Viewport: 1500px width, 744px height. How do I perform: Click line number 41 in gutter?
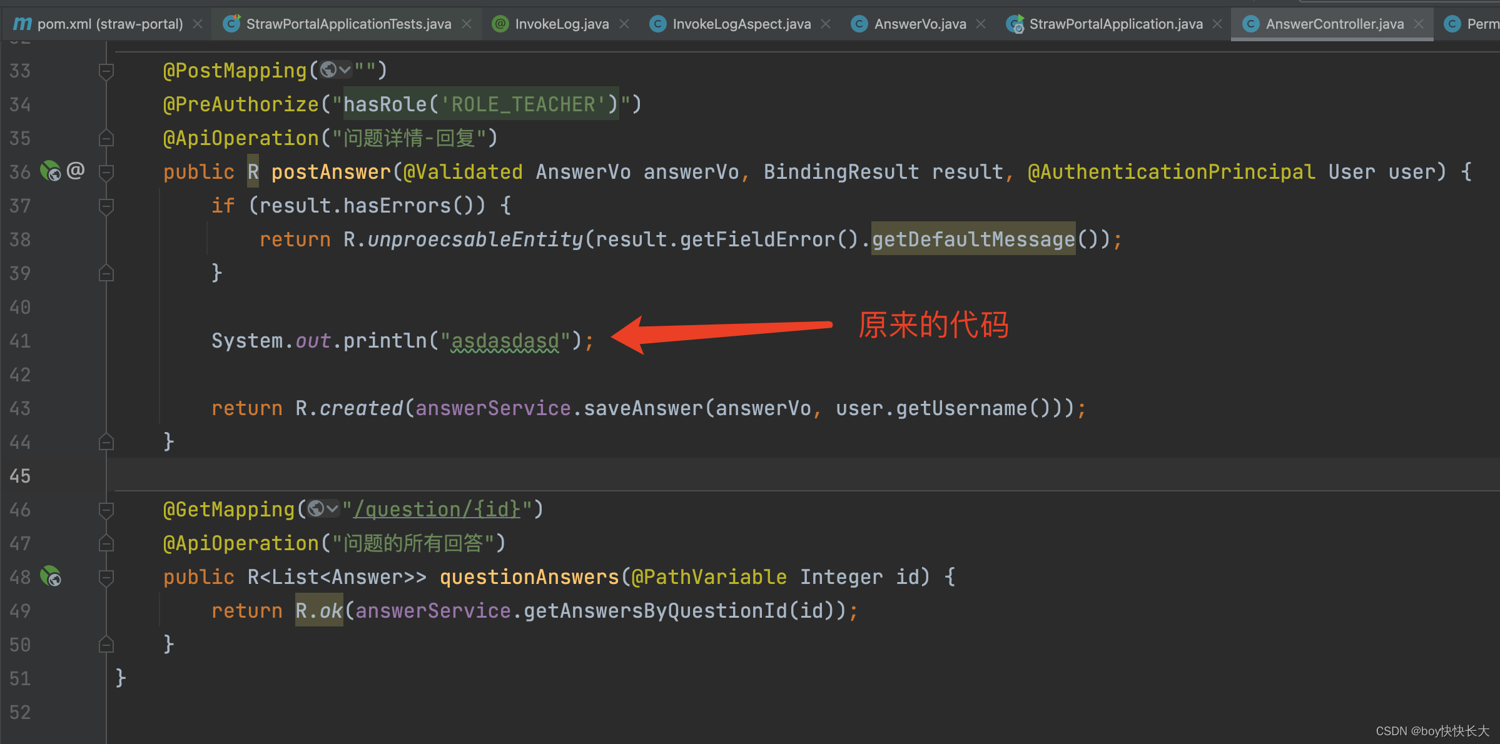20,341
